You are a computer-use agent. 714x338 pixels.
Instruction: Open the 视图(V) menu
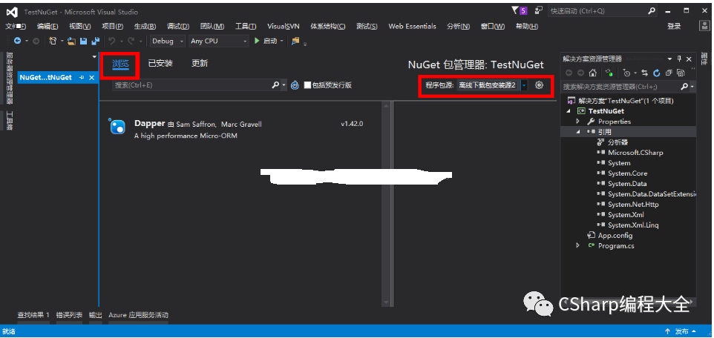(79, 27)
